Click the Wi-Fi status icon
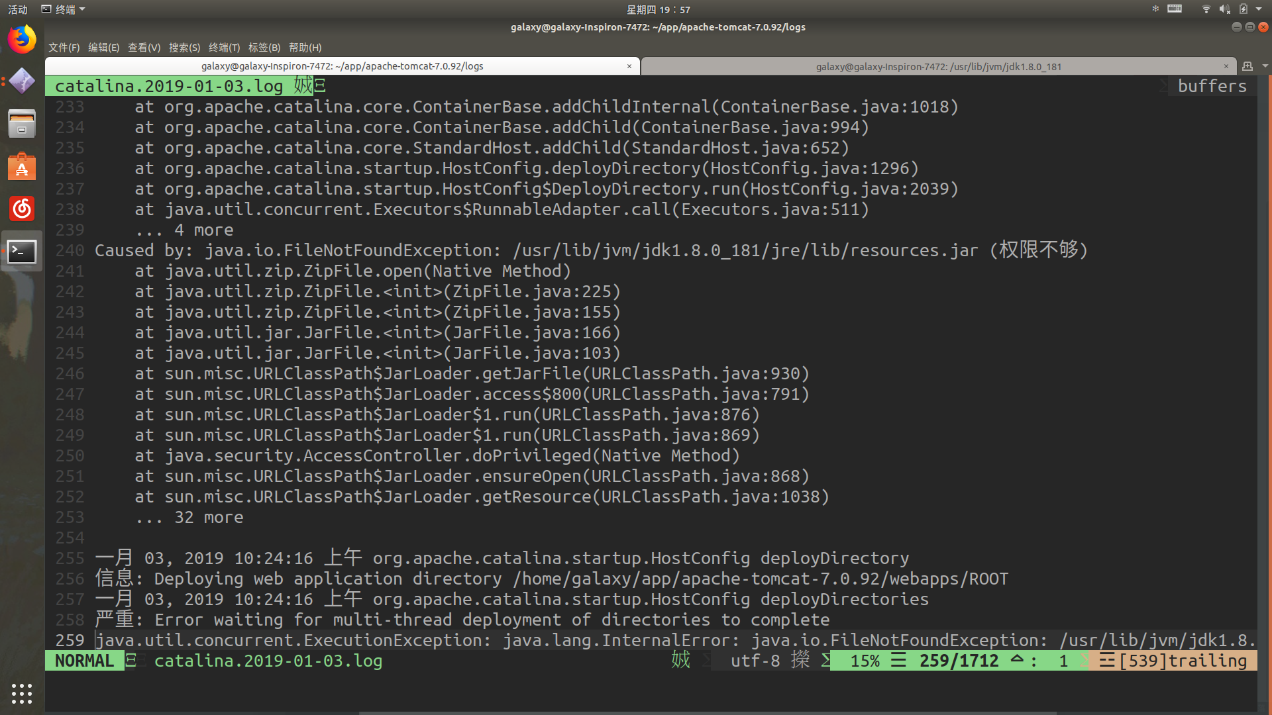 (x=1206, y=9)
